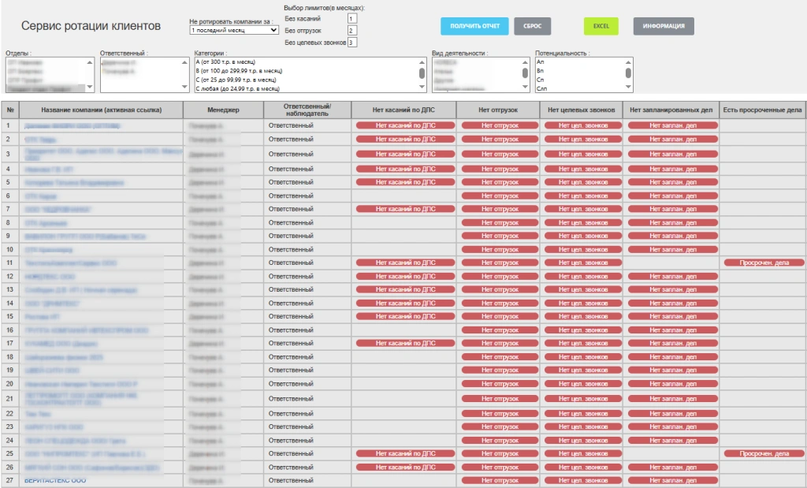Export the report with the green EXCEL button
807x488 pixels.
(601, 26)
